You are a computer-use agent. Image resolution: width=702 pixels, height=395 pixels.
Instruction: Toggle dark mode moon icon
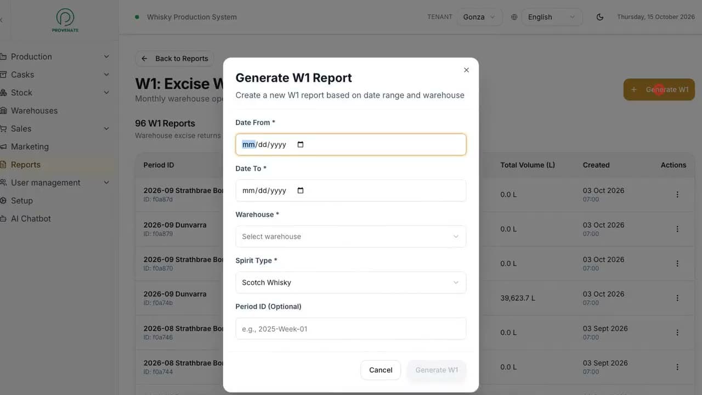600,17
